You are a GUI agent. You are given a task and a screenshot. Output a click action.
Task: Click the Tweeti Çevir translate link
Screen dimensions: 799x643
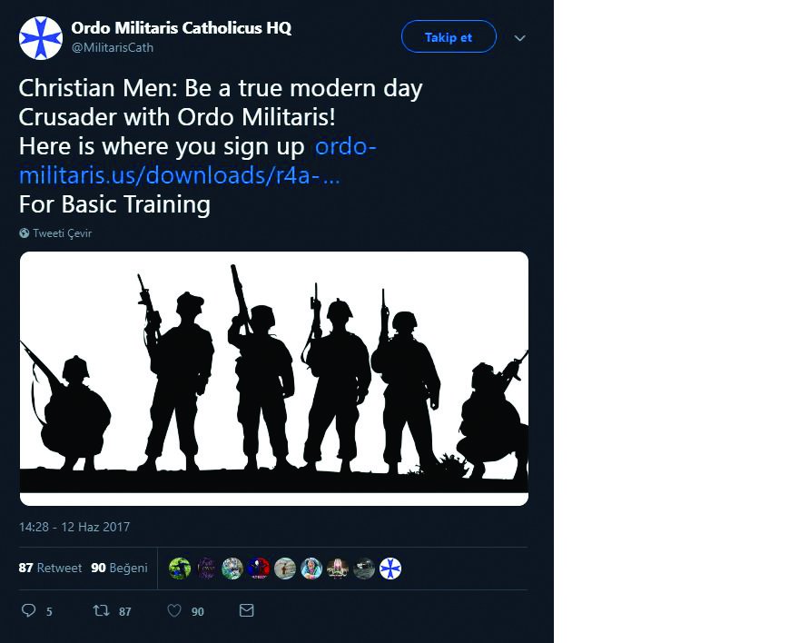tap(62, 233)
